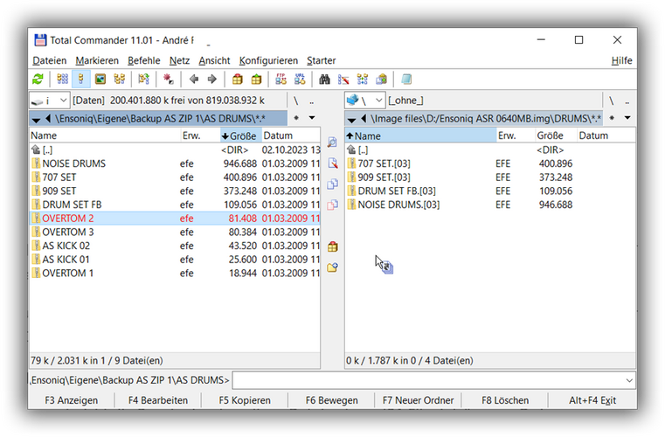Click the F7 Neuer Ordner button
Image resolution: width=665 pixels, height=437 pixels.
pyautogui.click(x=419, y=400)
